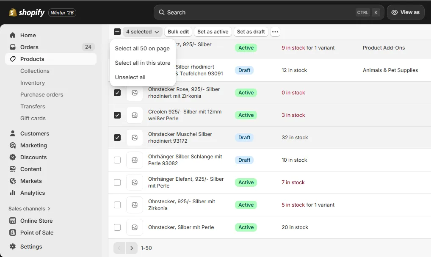Expand the Sales channels section
This screenshot has height=257, width=431.
tap(29, 208)
